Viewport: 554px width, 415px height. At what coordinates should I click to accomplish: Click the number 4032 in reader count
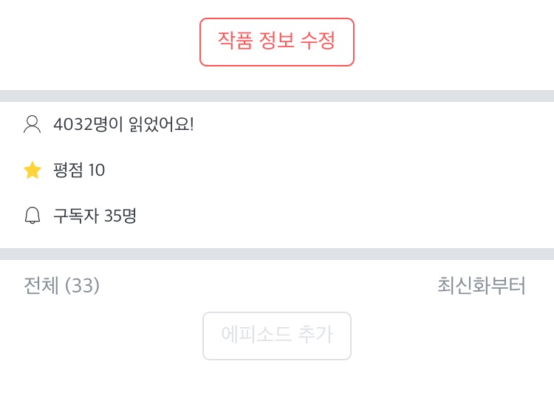click(x=70, y=124)
